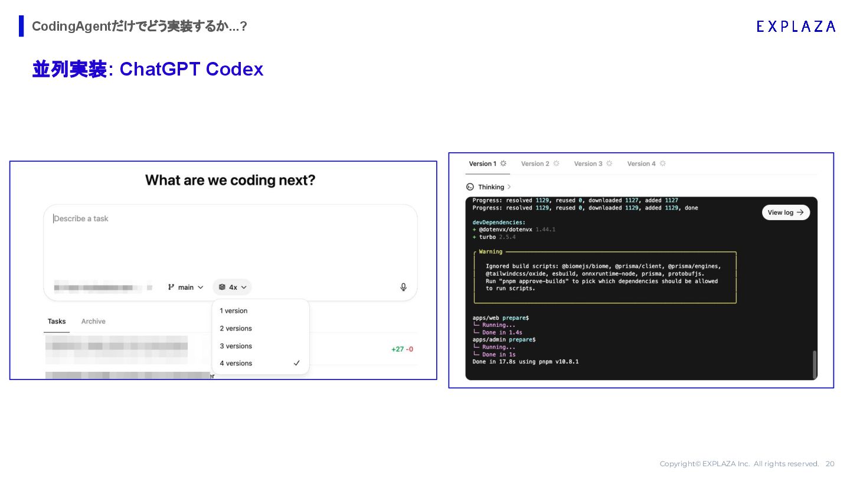Click the Done in 1.4s line

click(x=498, y=333)
